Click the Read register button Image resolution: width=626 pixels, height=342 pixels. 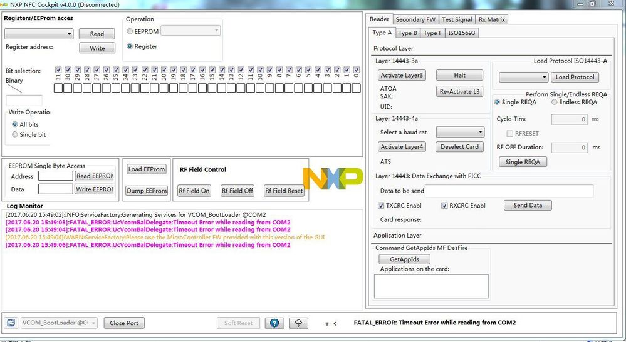coord(97,34)
